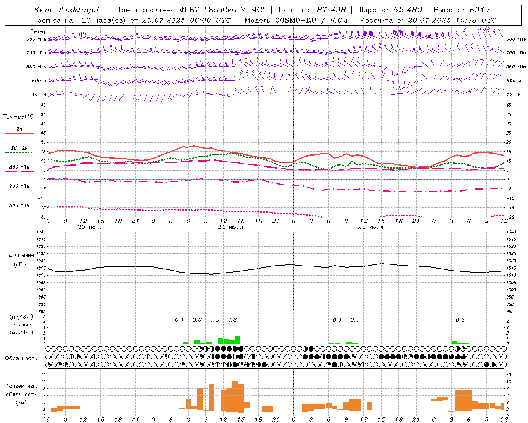
Task: Click the 700 гПа temperature legend entry
Action: pyautogui.click(x=19, y=186)
